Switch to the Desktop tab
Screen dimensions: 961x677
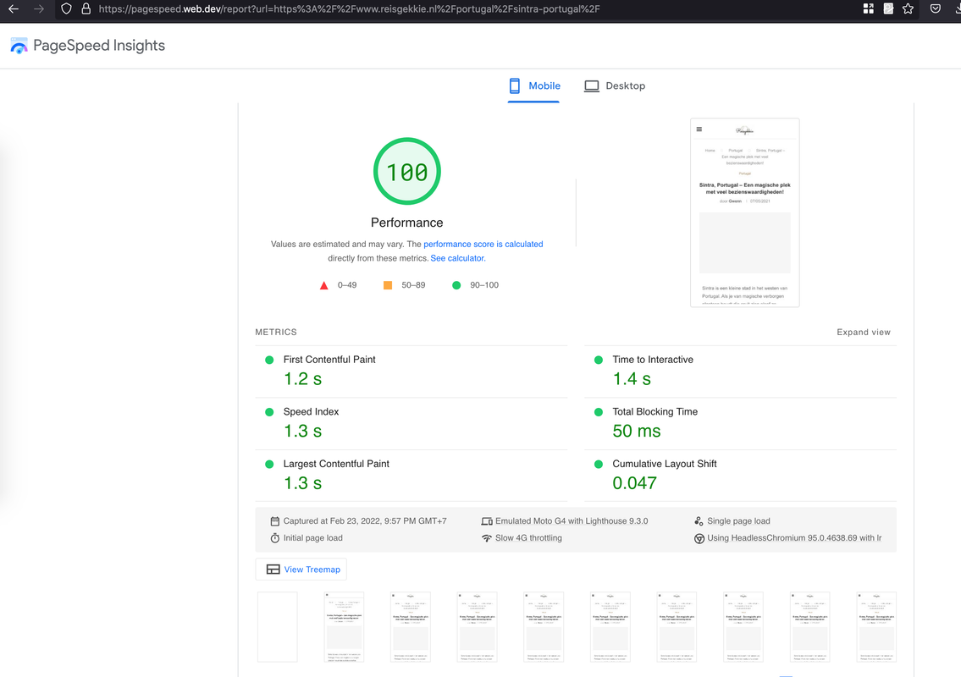click(615, 85)
